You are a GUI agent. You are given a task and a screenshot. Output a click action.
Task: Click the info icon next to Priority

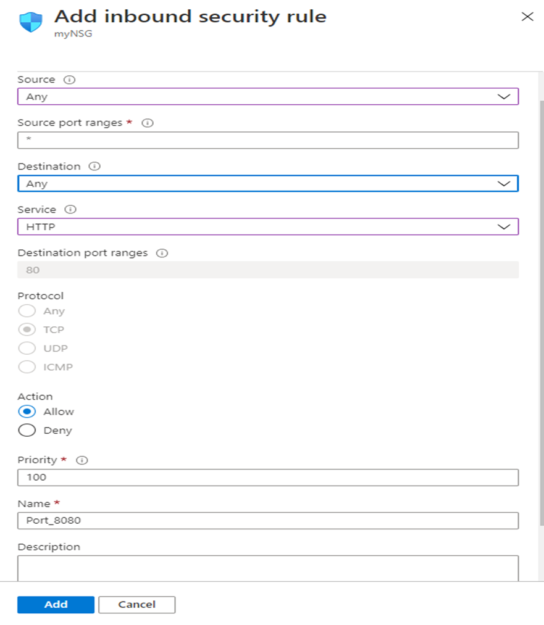pos(83,460)
